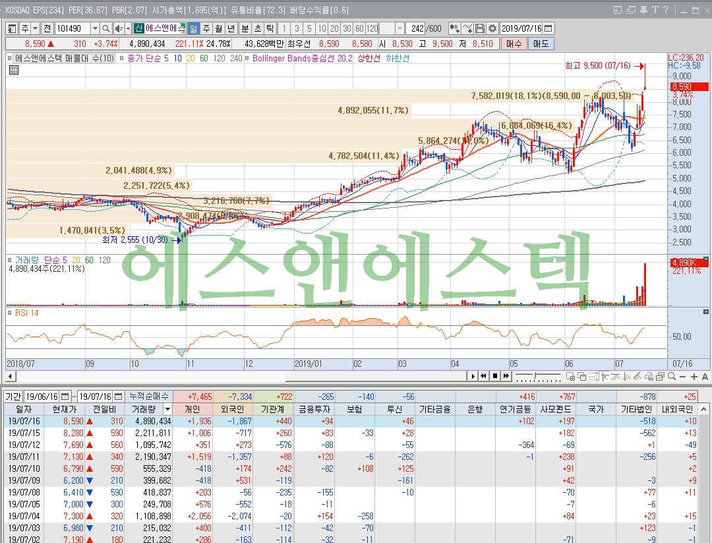This screenshot has width=712, height=543.
Task: Click the T icon in title bar
Action: point(655,9)
